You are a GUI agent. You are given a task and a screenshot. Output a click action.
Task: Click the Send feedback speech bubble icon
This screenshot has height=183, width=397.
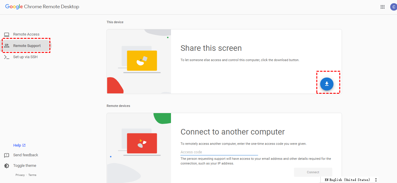coord(6,155)
